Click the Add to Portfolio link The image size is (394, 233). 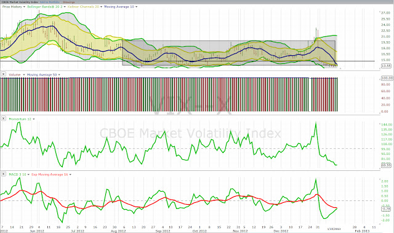50,2
